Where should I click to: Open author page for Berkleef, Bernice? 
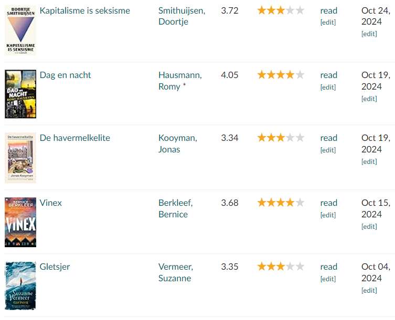coord(175,208)
